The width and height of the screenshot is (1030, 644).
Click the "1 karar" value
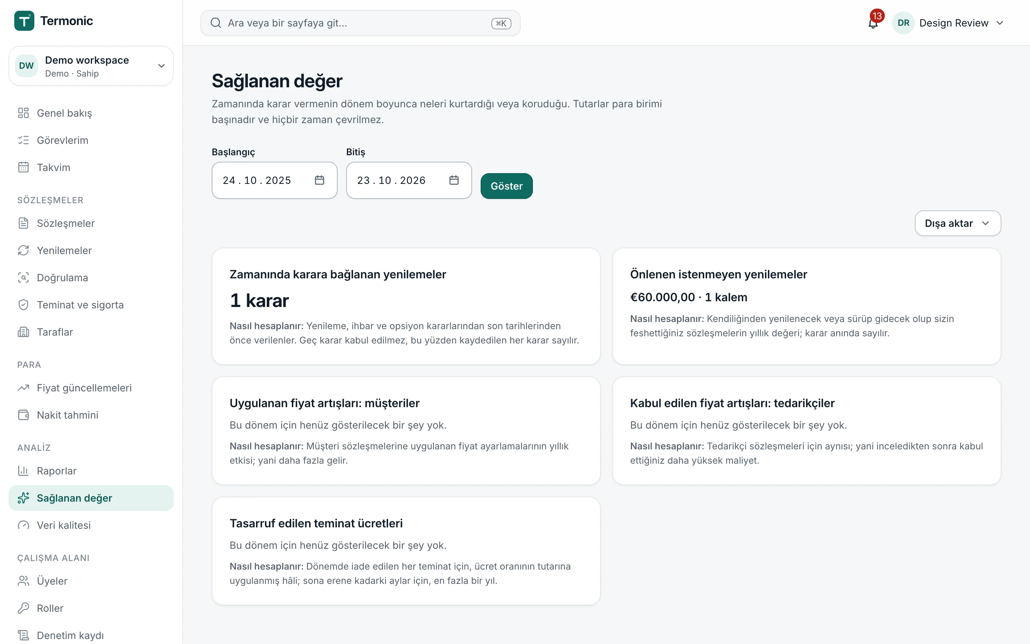click(259, 301)
